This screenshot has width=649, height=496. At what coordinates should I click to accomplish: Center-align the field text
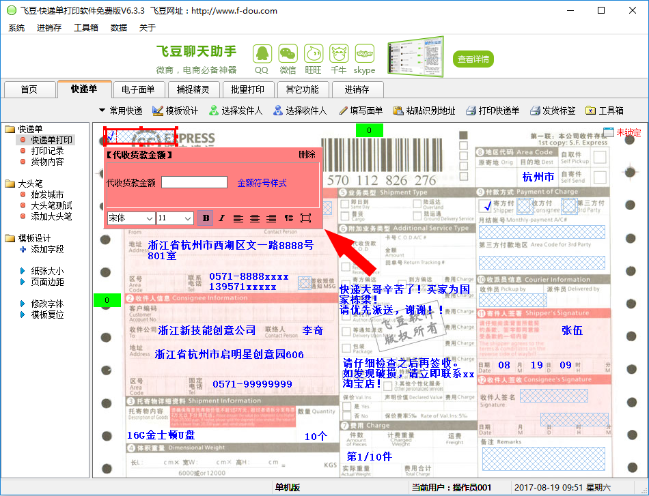(x=255, y=218)
